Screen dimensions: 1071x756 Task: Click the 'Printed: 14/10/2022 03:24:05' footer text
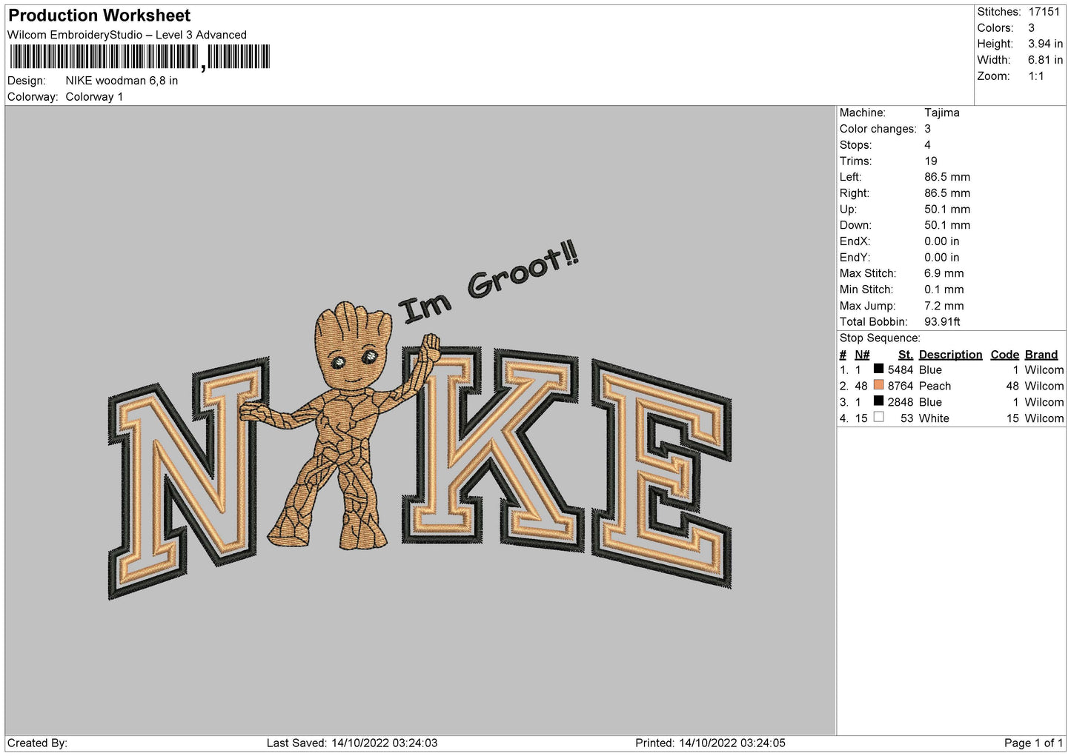point(710,743)
